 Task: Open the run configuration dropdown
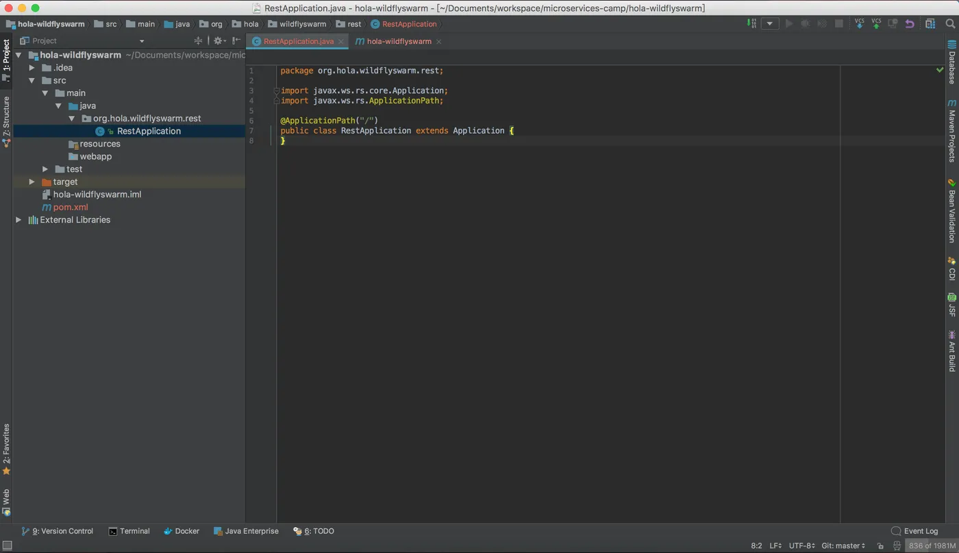click(x=771, y=24)
